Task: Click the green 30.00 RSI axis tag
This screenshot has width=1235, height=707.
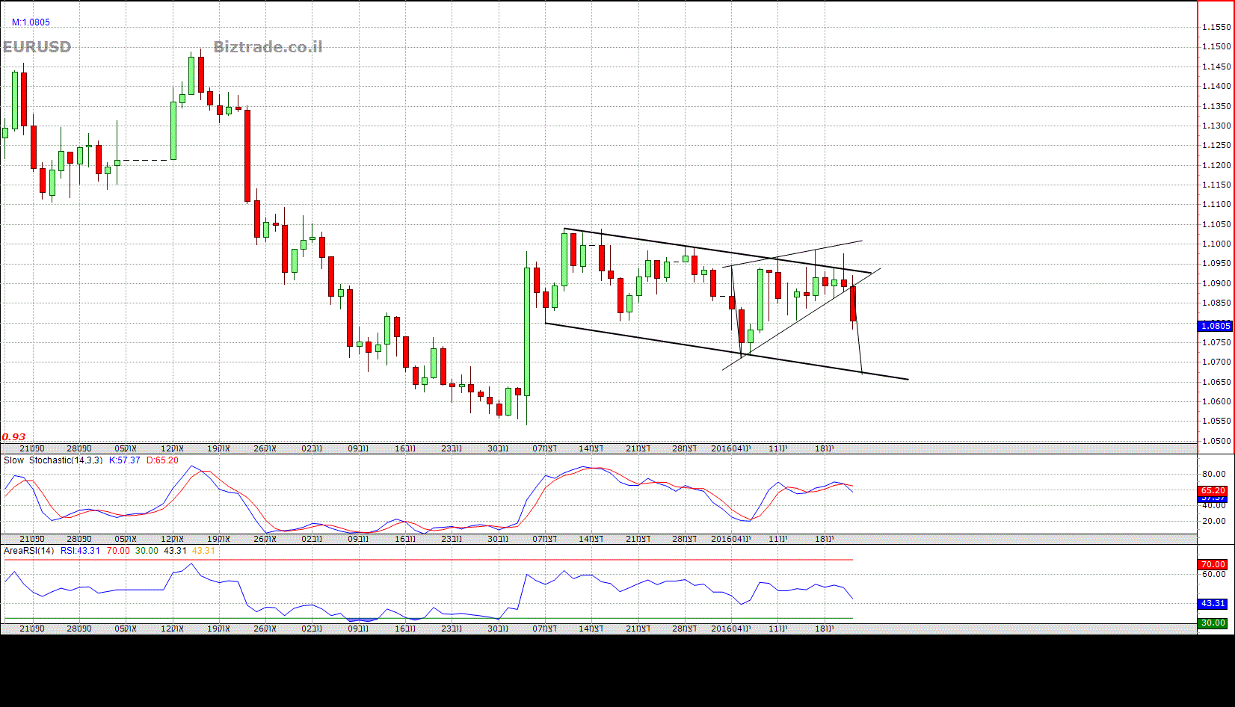Action: click(1213, 623)
